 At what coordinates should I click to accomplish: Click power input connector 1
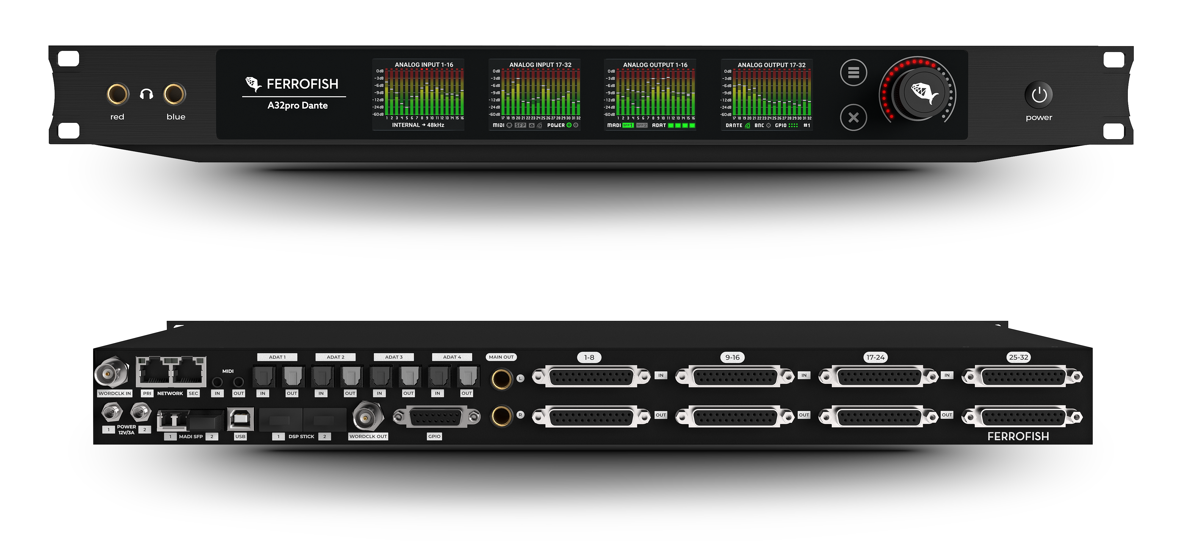point(111,412)
